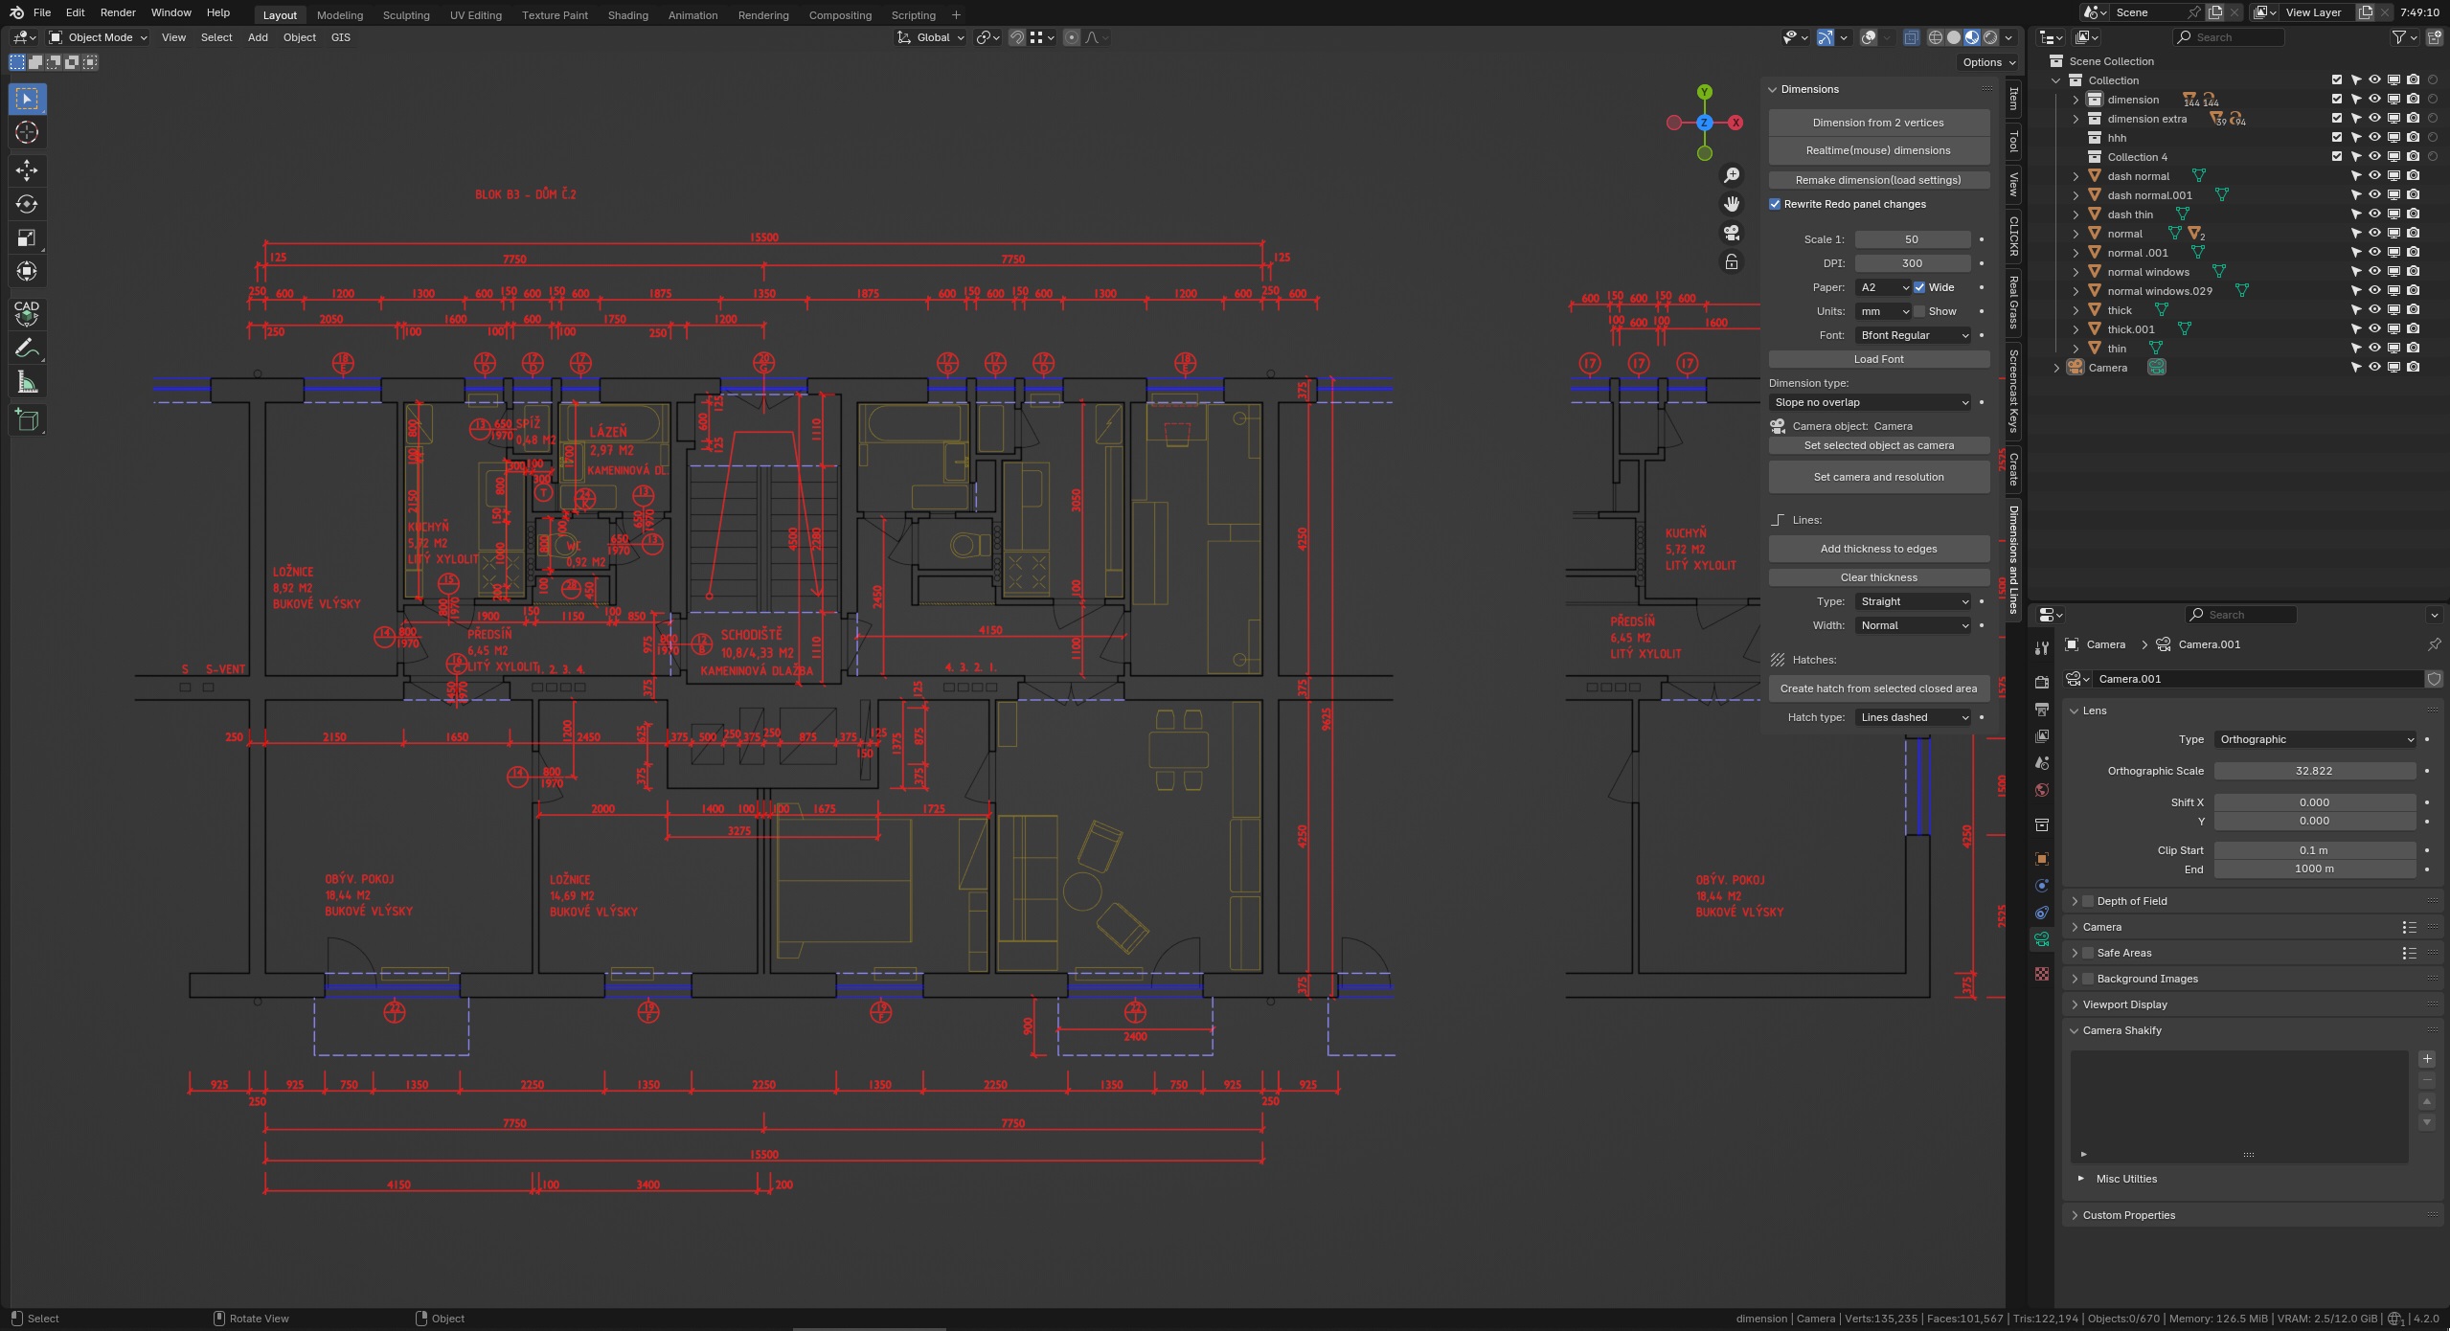Image resolution: width=2450 pixels, height=1331 pixels.
Task: Hide the dash thin object in viewport
Action: click(2374, 214)
